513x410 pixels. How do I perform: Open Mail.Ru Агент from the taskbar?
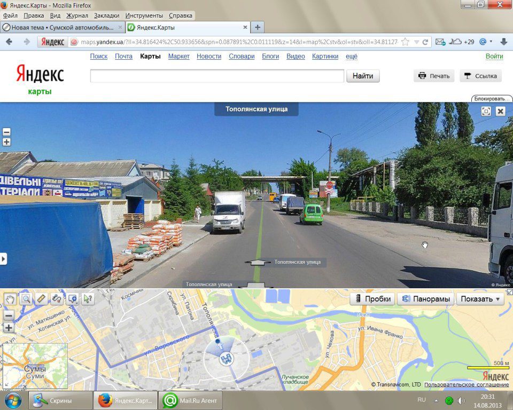(190, 400)
